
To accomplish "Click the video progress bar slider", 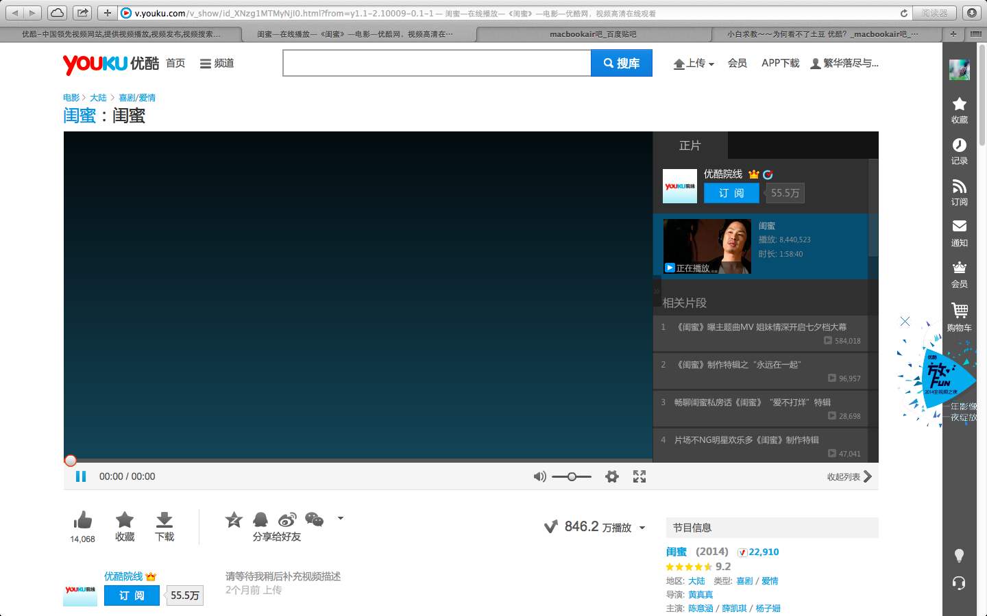I will point(71,460).
